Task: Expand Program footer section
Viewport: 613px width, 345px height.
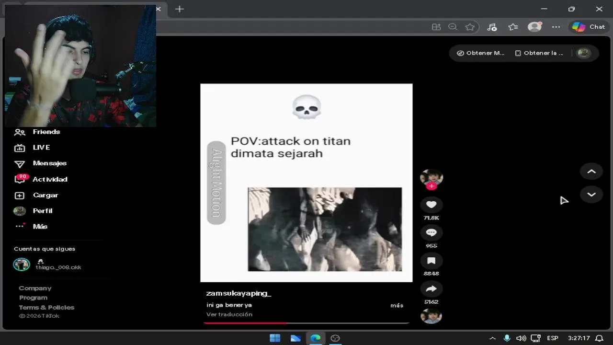Action: (33, 298)
